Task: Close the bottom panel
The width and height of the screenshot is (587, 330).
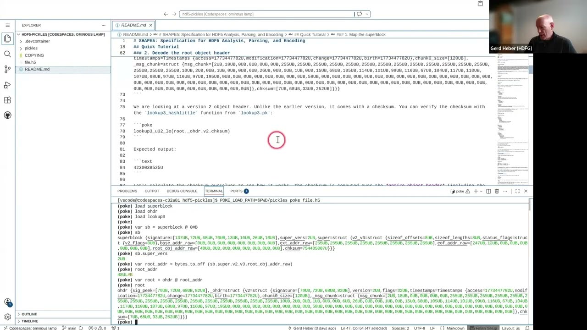Action: [526, 191]
